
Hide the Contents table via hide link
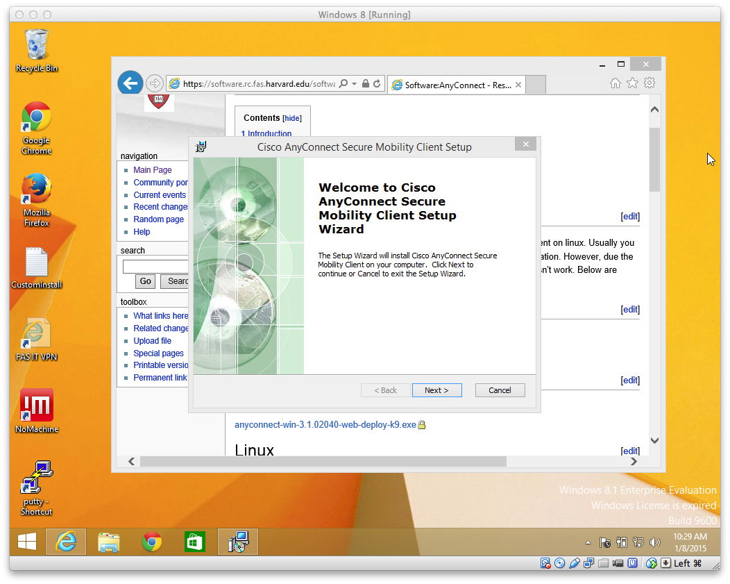coord(292,118)
